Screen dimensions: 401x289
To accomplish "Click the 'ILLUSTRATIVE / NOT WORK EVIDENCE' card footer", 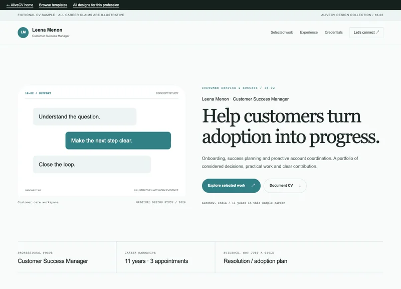I will 156,190.
